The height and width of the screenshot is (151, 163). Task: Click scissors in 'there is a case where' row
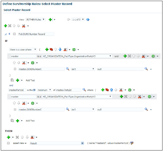pyautogui.click(x=65, y=50)
